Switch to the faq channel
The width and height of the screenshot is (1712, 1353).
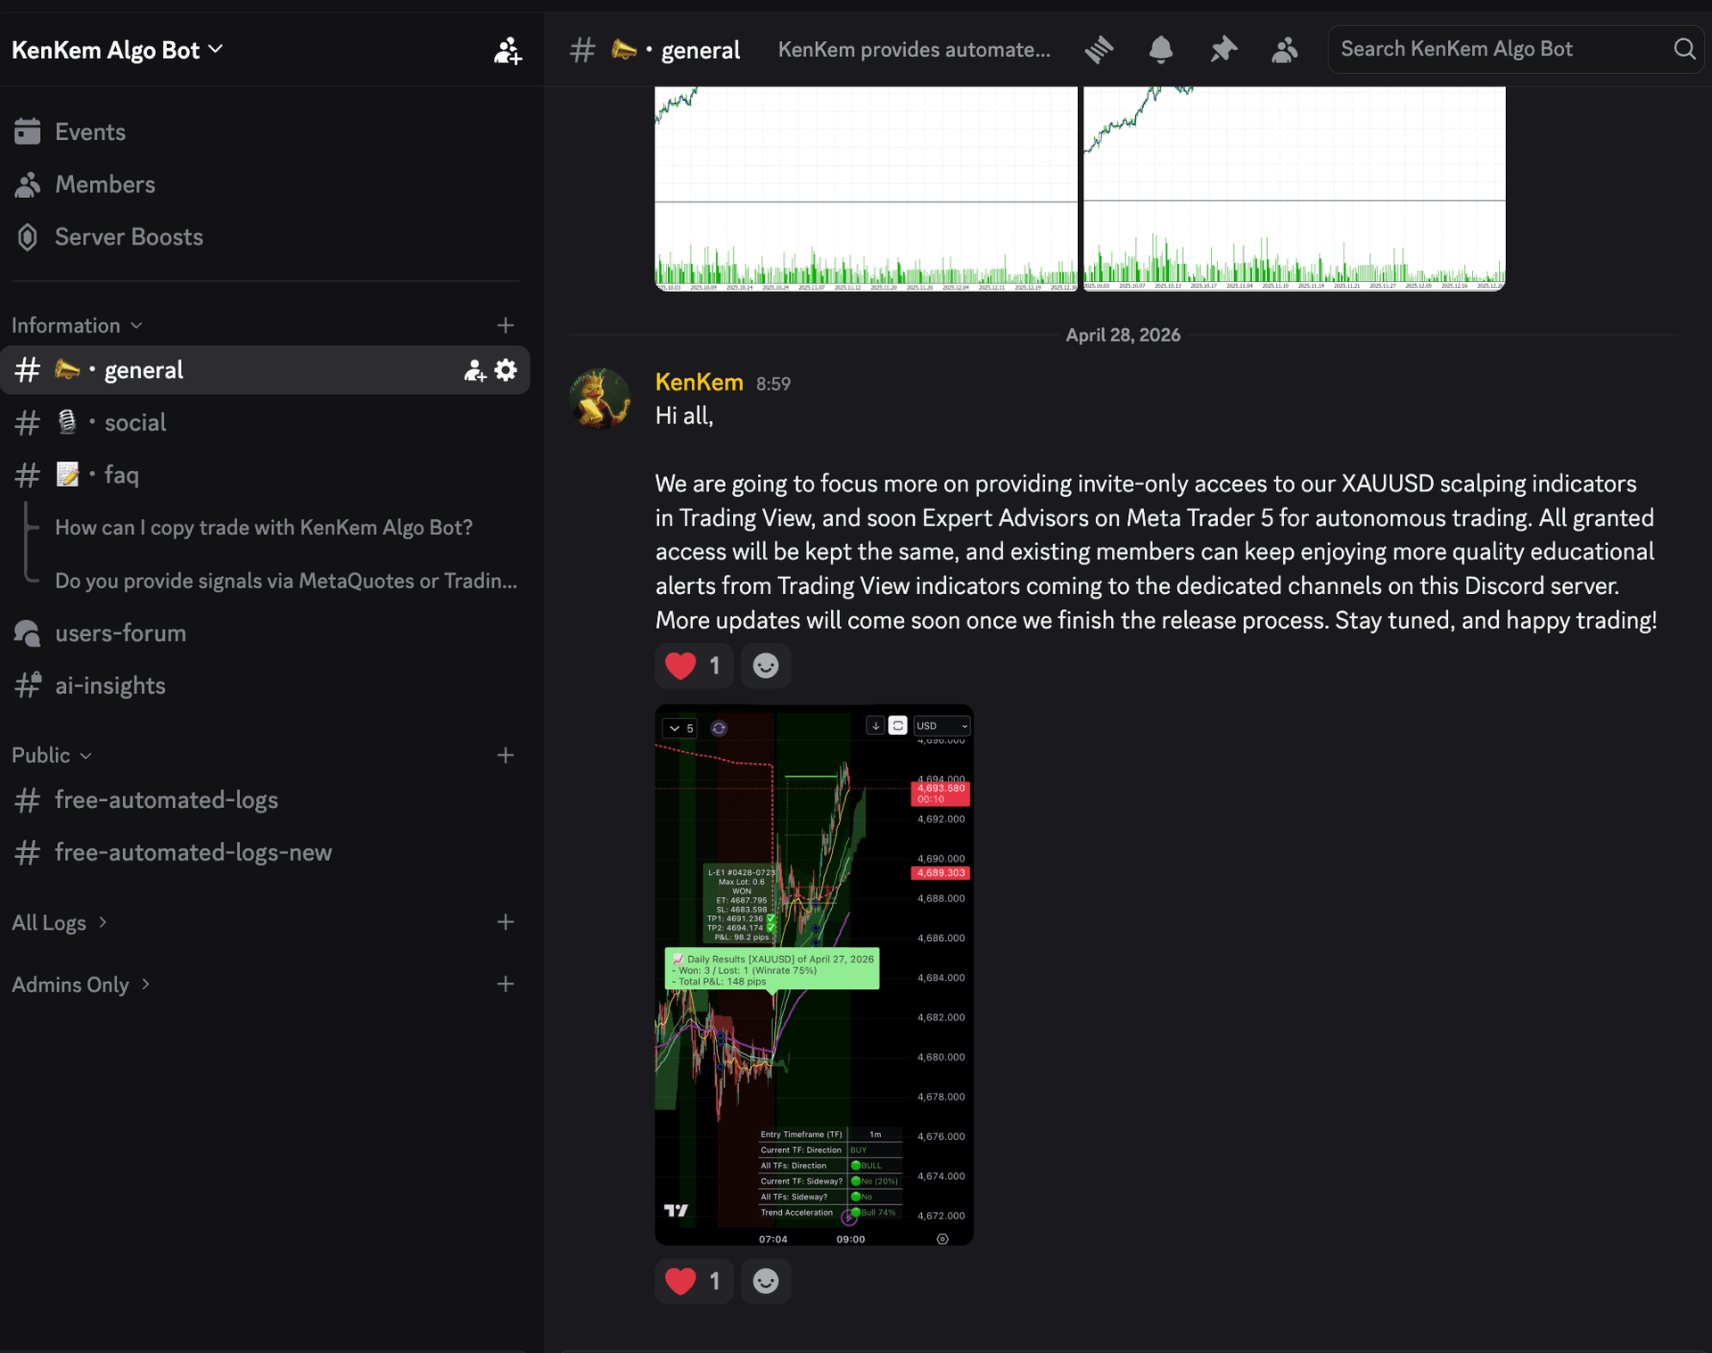(x=265, y=475)
